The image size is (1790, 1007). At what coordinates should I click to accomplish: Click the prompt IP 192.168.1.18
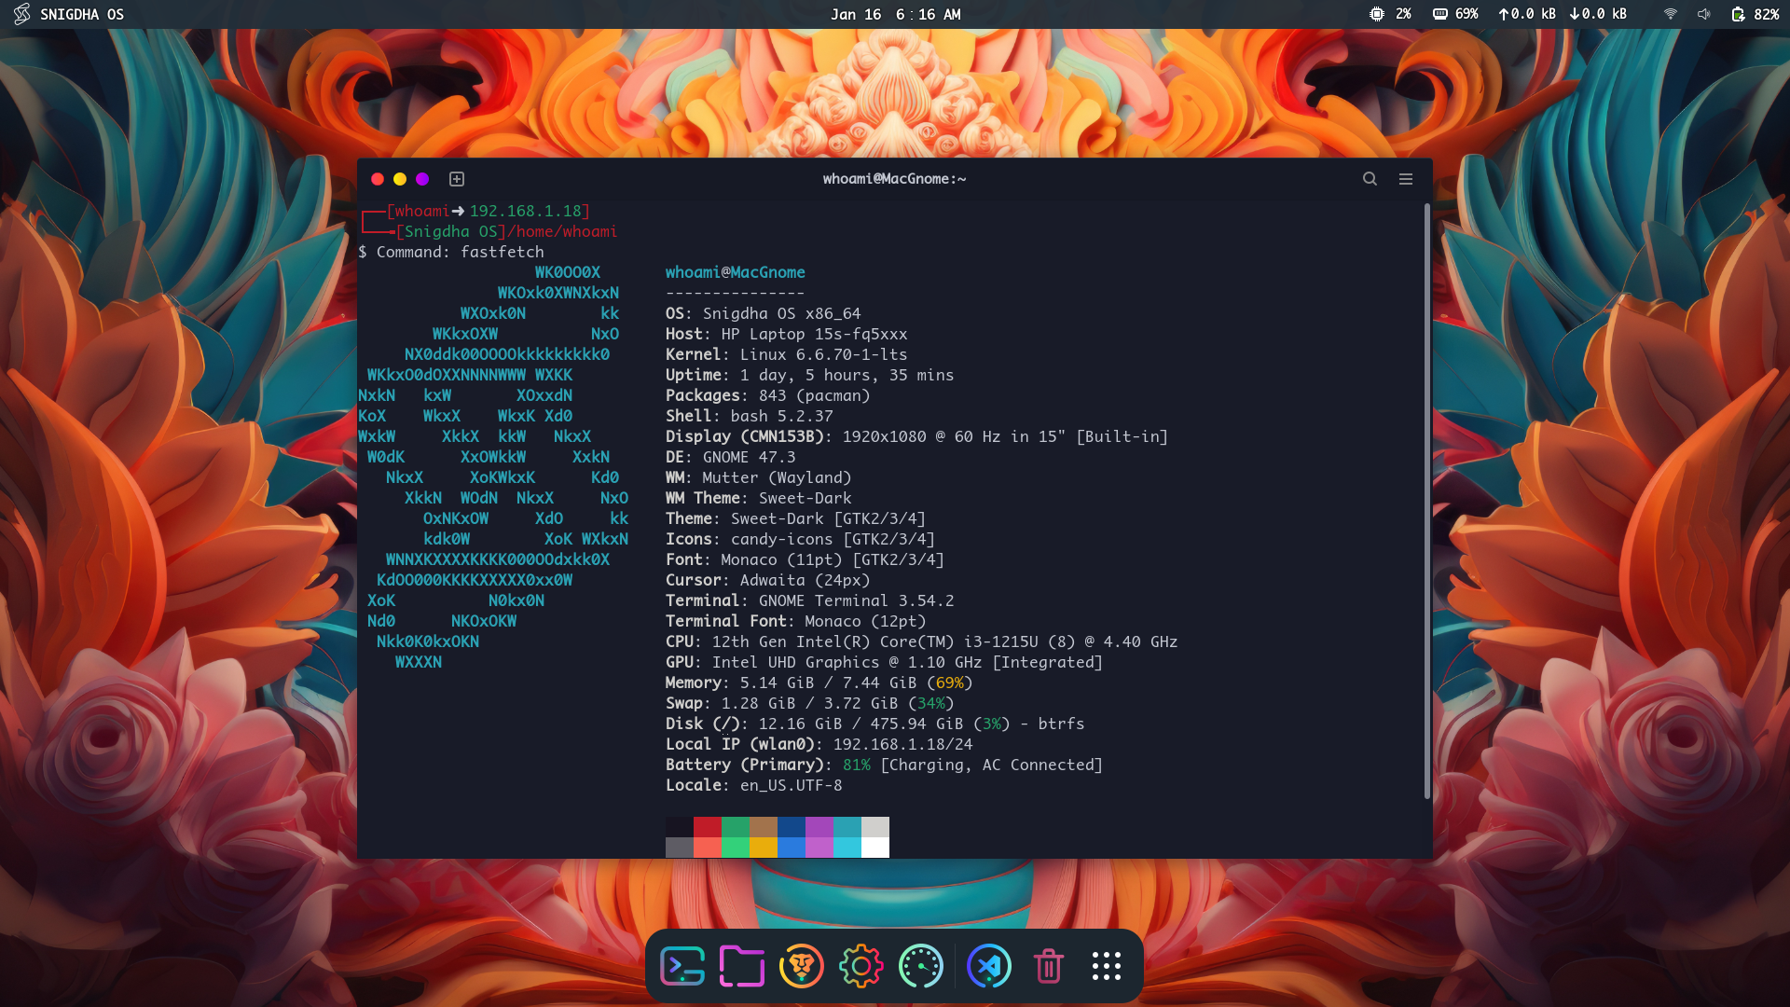pyautogui.click(x=526, y=211)
